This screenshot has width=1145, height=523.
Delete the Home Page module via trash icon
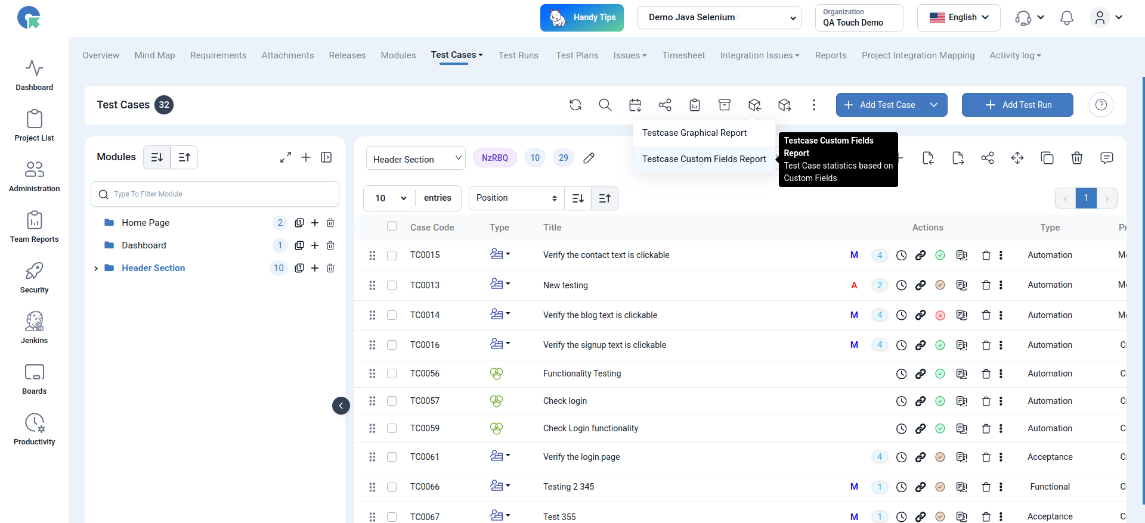click(330, 223)
